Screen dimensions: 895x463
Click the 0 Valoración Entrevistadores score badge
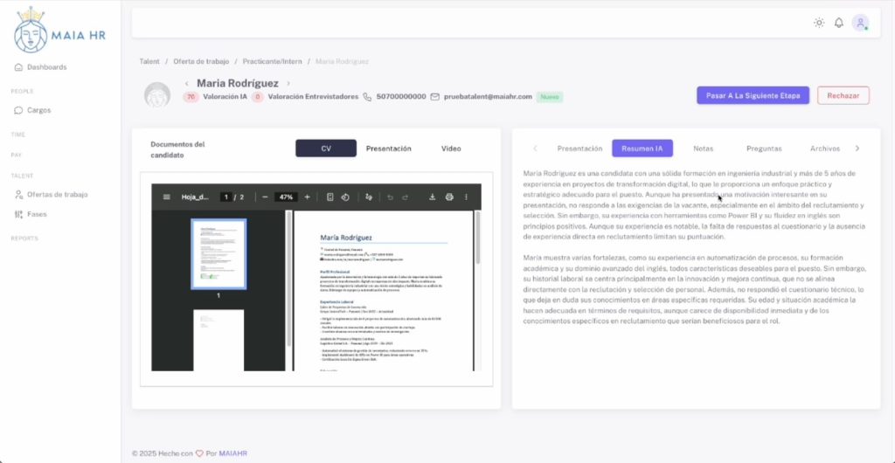tap(258, 97)
